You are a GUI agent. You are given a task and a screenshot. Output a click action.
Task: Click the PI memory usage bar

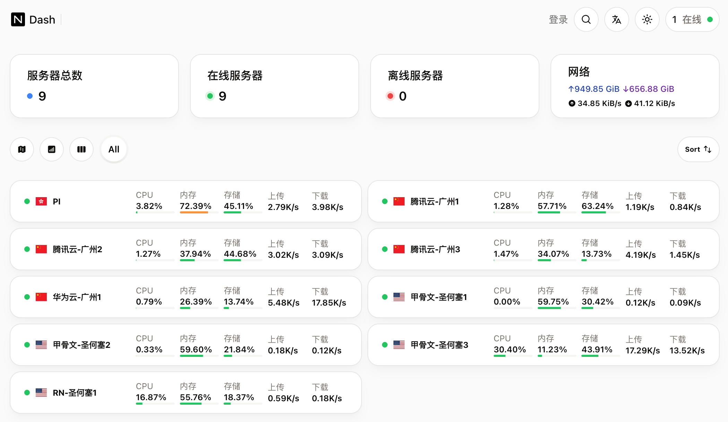tap(194, 212)
